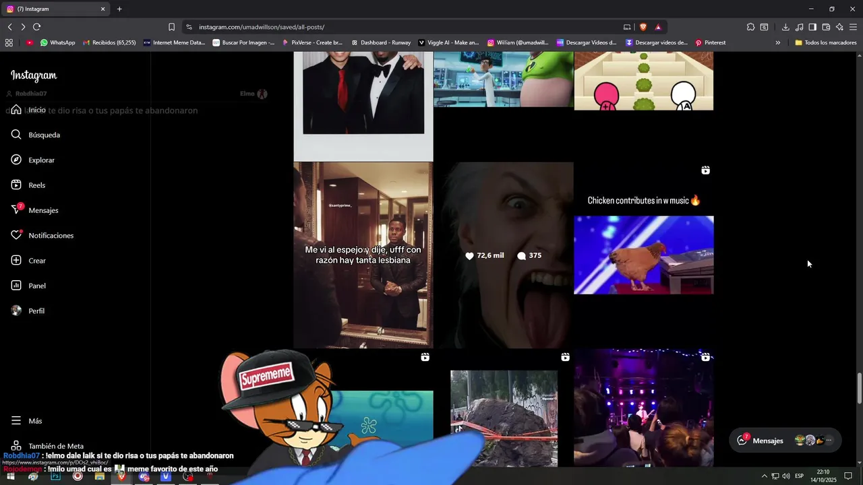The image size is (863, 485).
Task: Open the YouTube bookmark icon
Action: point(30,42)
